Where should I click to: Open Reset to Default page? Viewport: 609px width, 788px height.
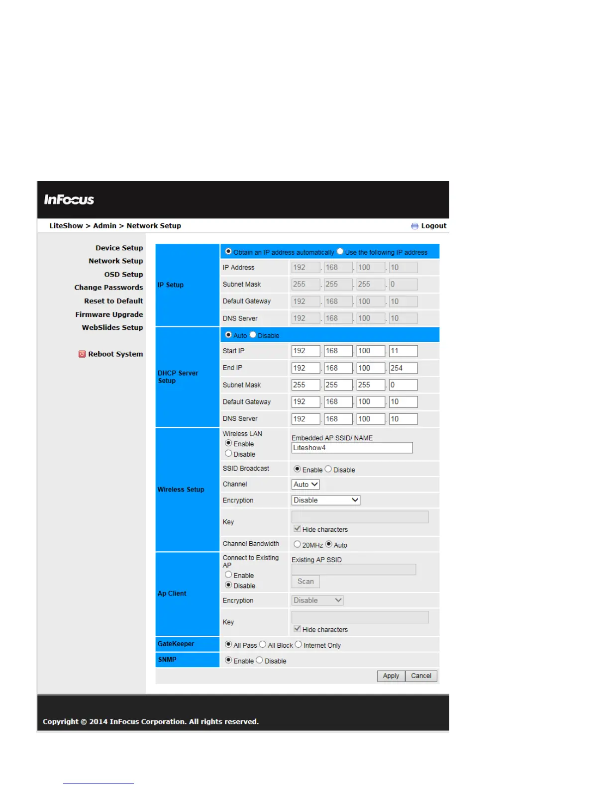[113, 301]
